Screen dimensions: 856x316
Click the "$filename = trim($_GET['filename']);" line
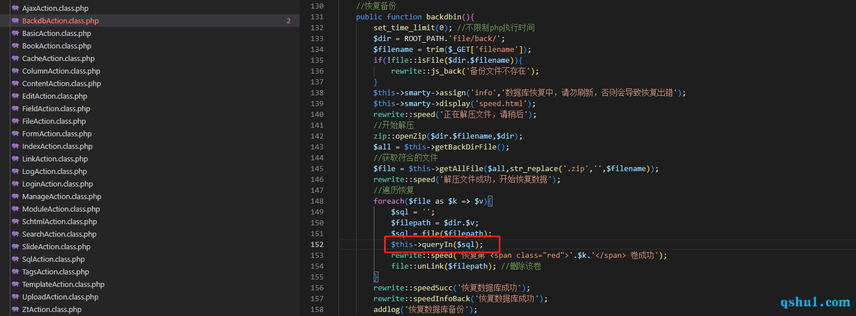click(453, 50)
